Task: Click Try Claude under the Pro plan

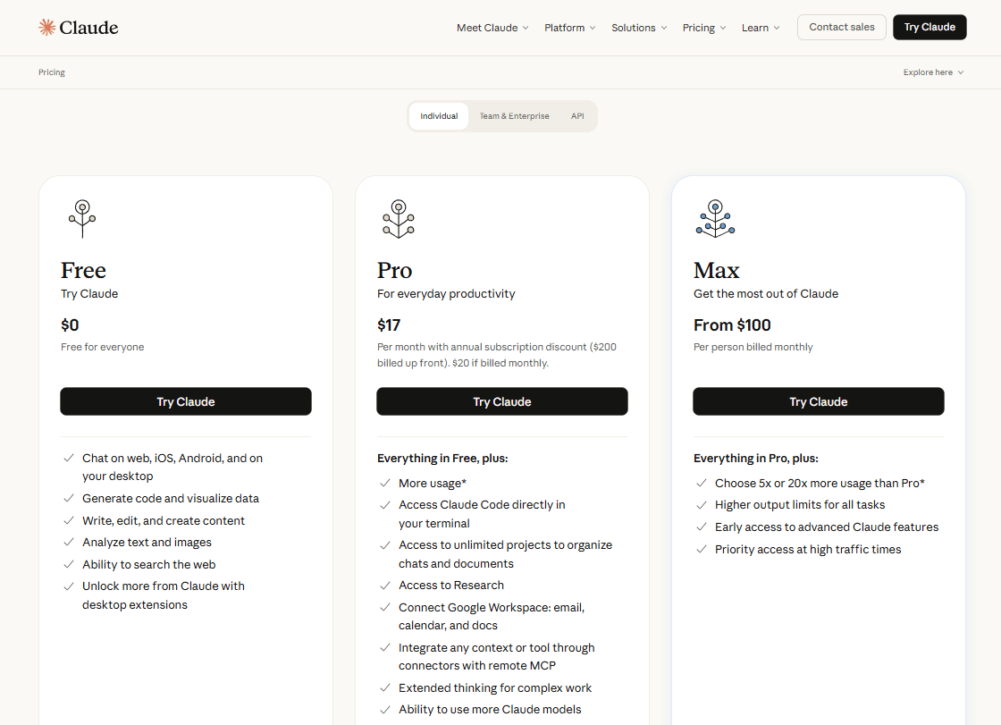Action: [501, 401]
